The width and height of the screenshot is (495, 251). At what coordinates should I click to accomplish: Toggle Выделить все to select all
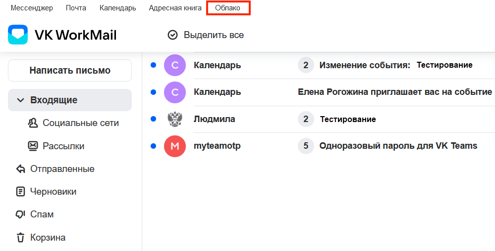[x=206, y=35]
